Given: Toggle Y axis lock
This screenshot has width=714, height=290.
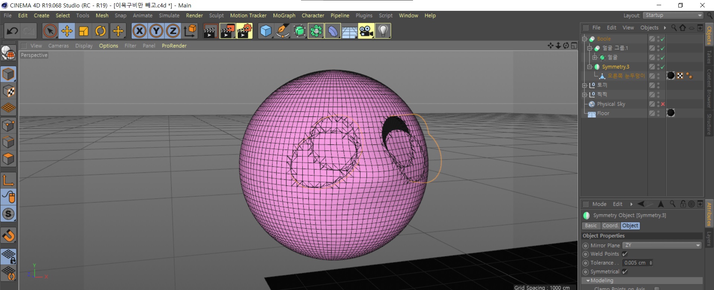Looking at the screenshot, I should click(156, 31).
